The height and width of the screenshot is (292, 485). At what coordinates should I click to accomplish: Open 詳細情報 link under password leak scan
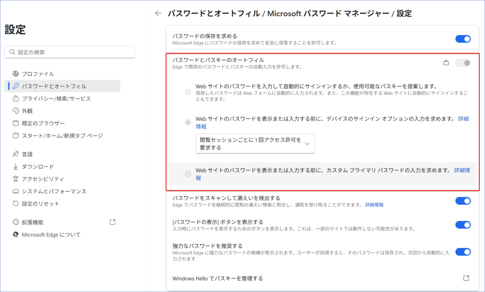click(x=374, y=205)
